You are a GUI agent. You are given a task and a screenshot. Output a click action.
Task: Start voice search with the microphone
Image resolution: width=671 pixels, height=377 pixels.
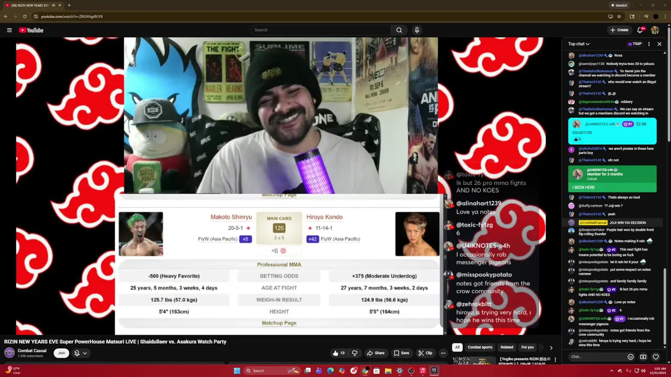[417, 30]
